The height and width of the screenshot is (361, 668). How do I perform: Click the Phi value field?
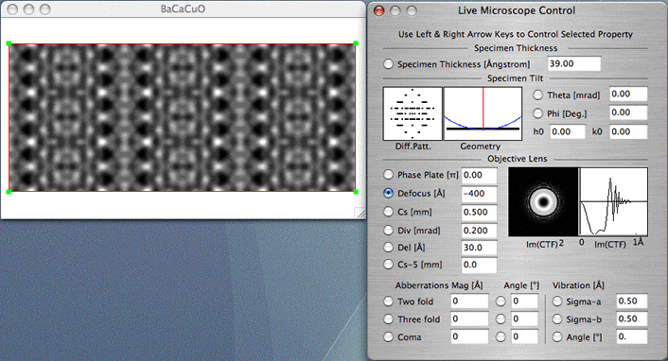(628, 112)
